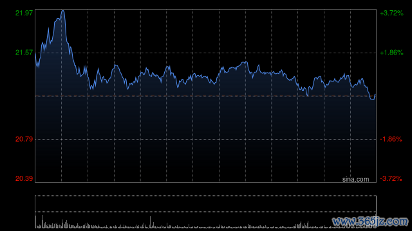Click the tallest volume bar in middle of volume panel
This screenshot has height=231, width=412.
click(x=150, y=222)
